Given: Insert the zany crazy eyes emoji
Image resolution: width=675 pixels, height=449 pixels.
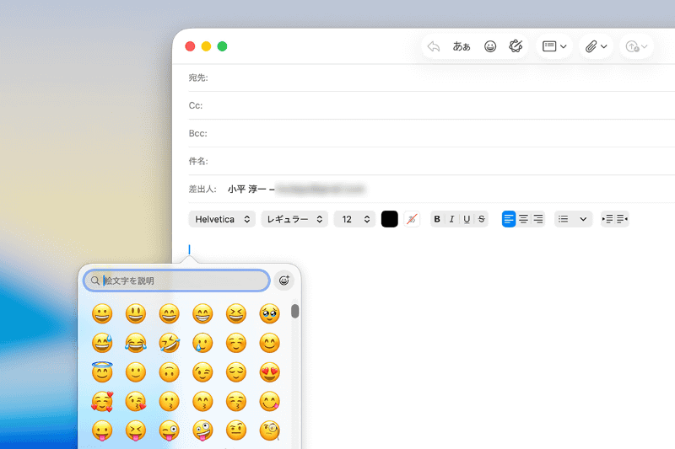Looking at the screenshot, I should [202, 431].
